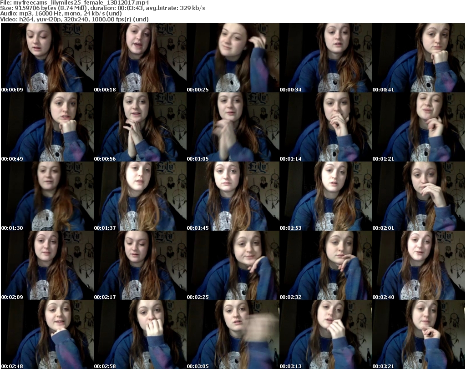Pick the frame marked 00:02:09

click(x=47, y=265)
